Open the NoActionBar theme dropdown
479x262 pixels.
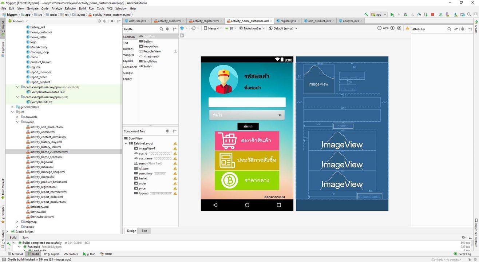point(252,28)
